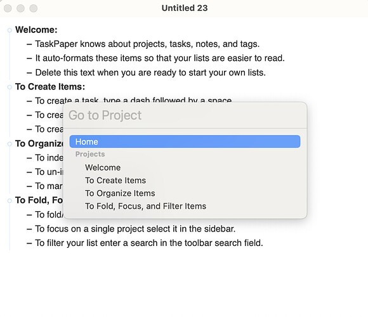Open To Fold, Focus, and Filter Items

[145, 206]
